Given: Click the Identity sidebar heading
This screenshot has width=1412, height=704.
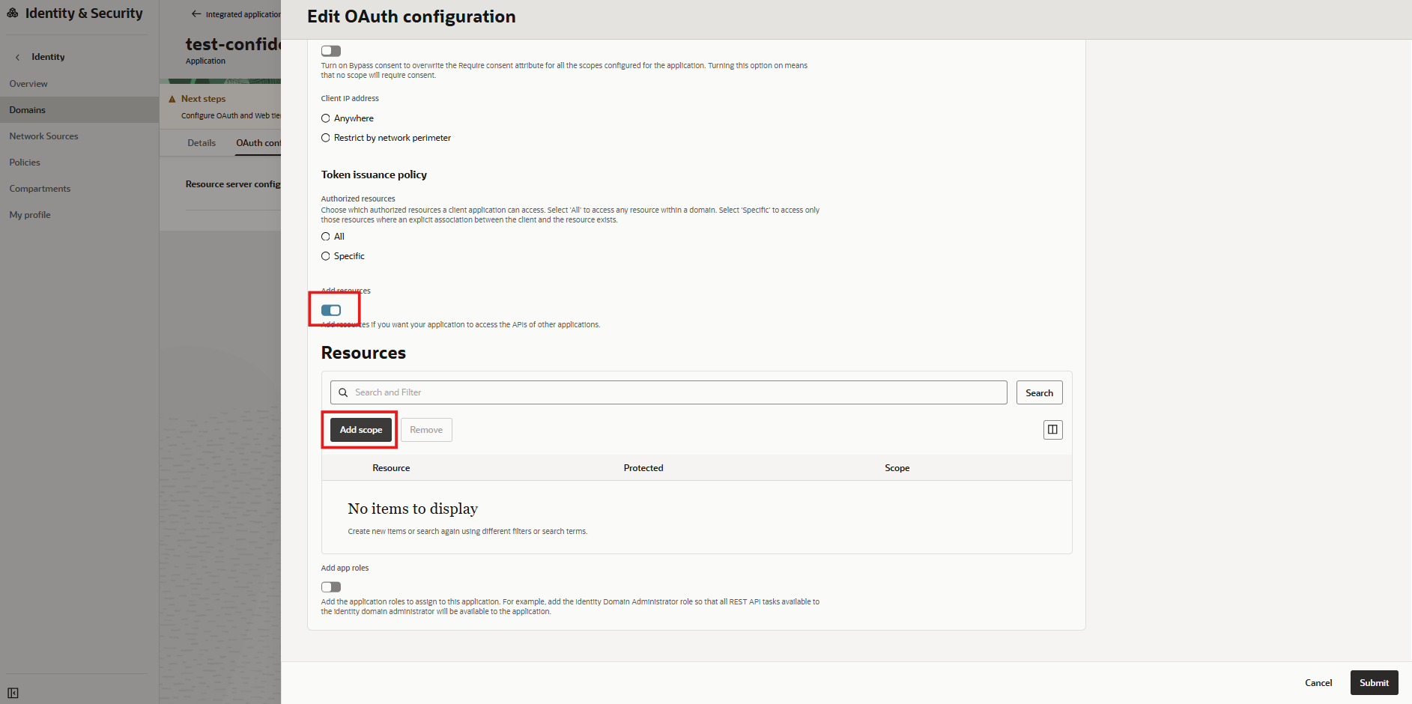Looking at the screenshot, I should (x=48, y=57).
